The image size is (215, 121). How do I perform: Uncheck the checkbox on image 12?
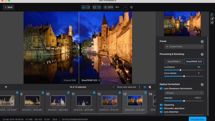(x=120, y=92)
